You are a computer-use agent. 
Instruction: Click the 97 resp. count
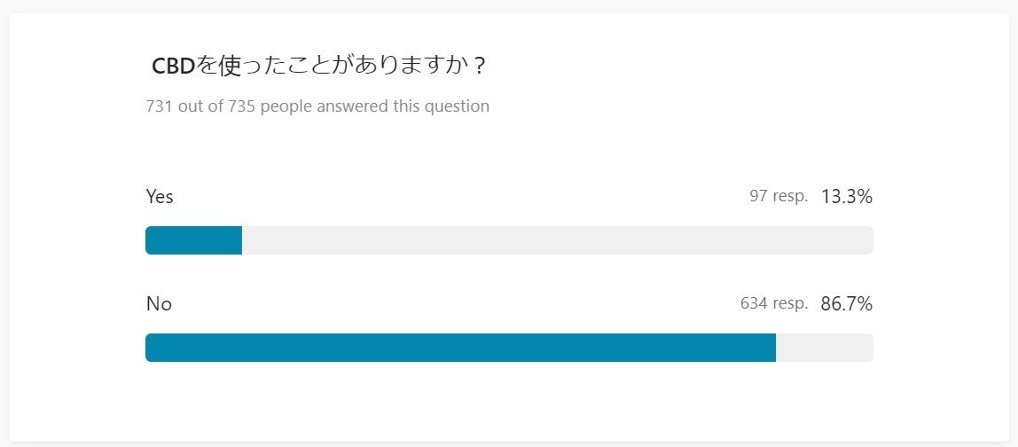[x=779, y=197]
